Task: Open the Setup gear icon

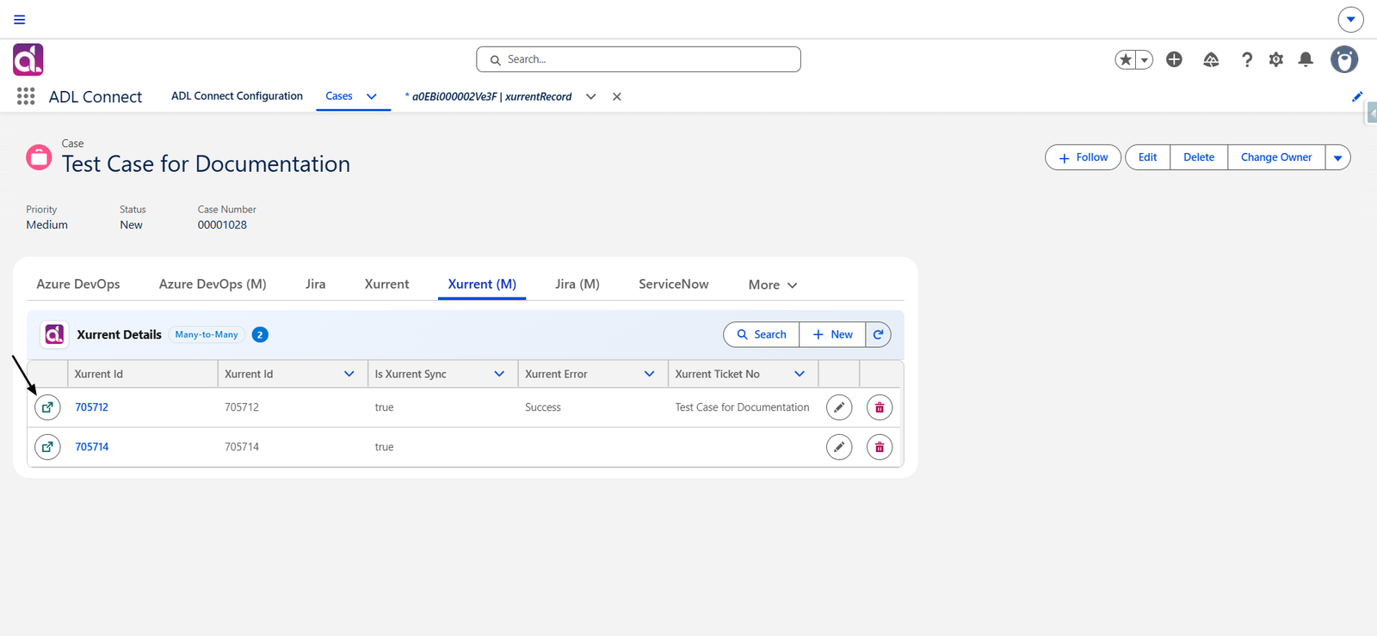Action: [1276, 59]
